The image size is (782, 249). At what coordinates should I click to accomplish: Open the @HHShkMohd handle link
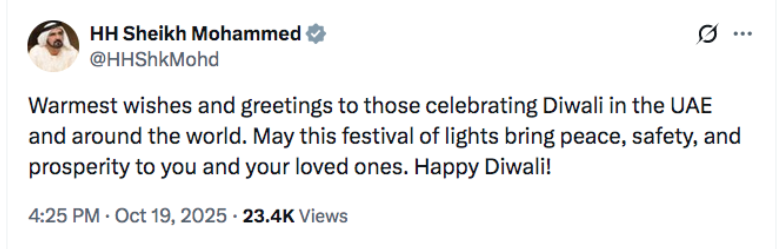154,59
